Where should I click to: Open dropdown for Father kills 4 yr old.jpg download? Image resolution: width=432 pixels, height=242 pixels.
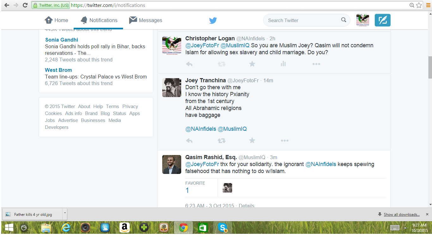65,214
